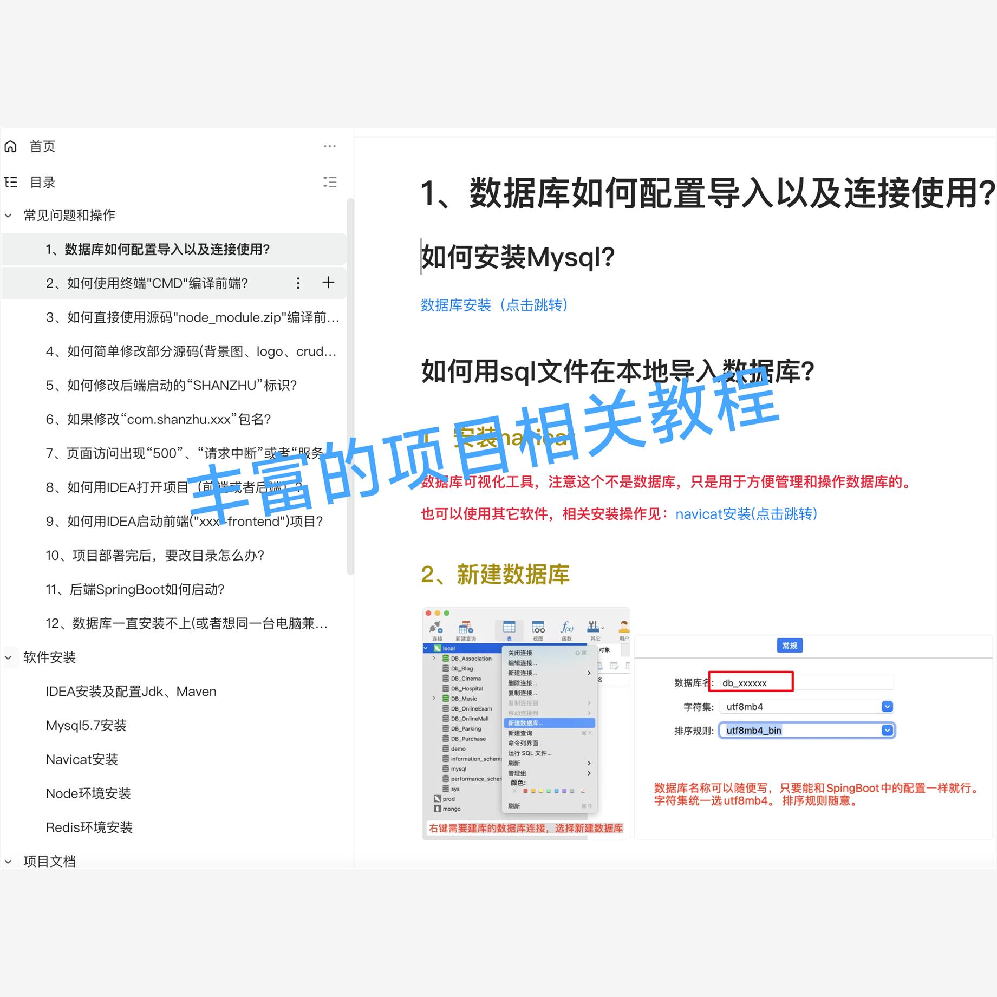Viewport: 997px width, 997px height.
Task: Collapse the 软件安装 section
Action: 9,657
